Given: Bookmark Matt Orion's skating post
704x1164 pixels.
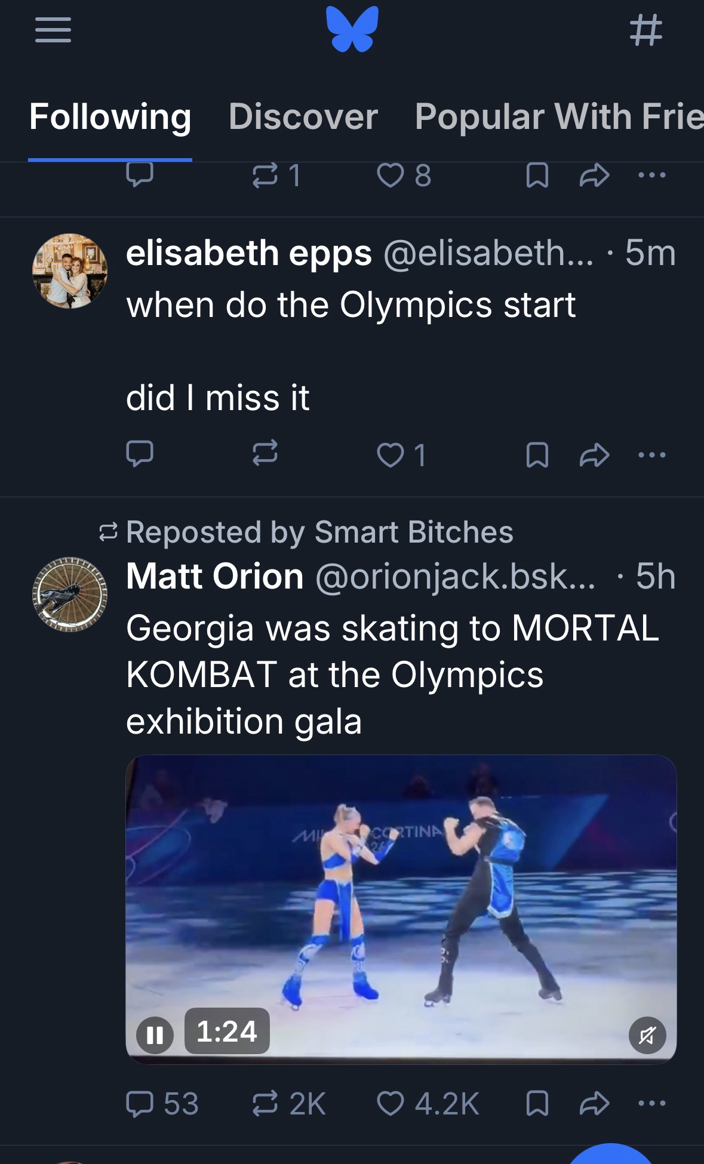Looking at the screenshot, I should (x=537, y=1103).
